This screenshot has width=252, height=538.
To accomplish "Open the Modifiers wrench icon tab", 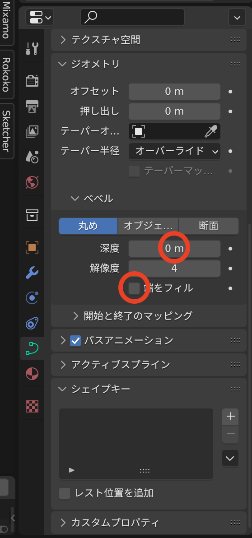I will [32, 273].
